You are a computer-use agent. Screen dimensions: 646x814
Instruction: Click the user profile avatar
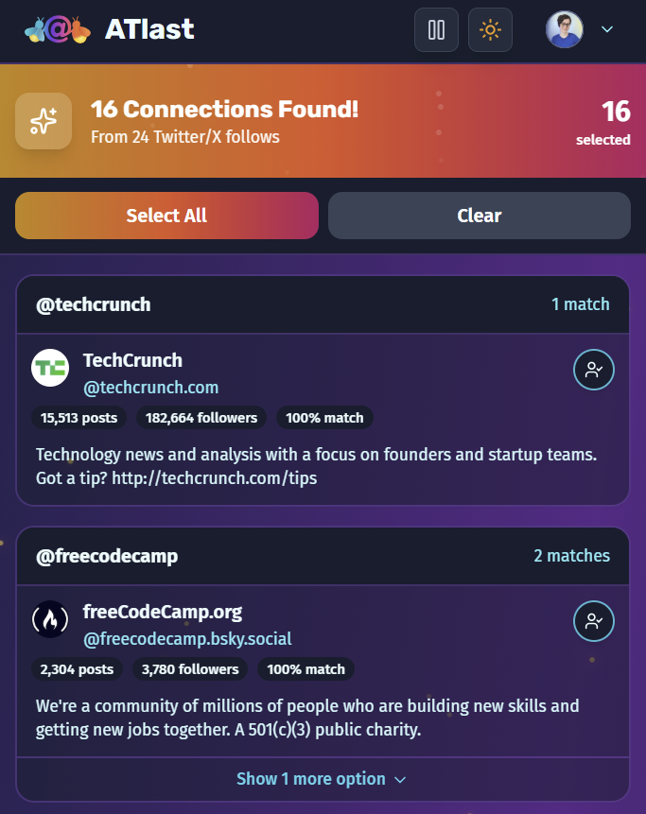pyautogui.click(x=564, y=29)
